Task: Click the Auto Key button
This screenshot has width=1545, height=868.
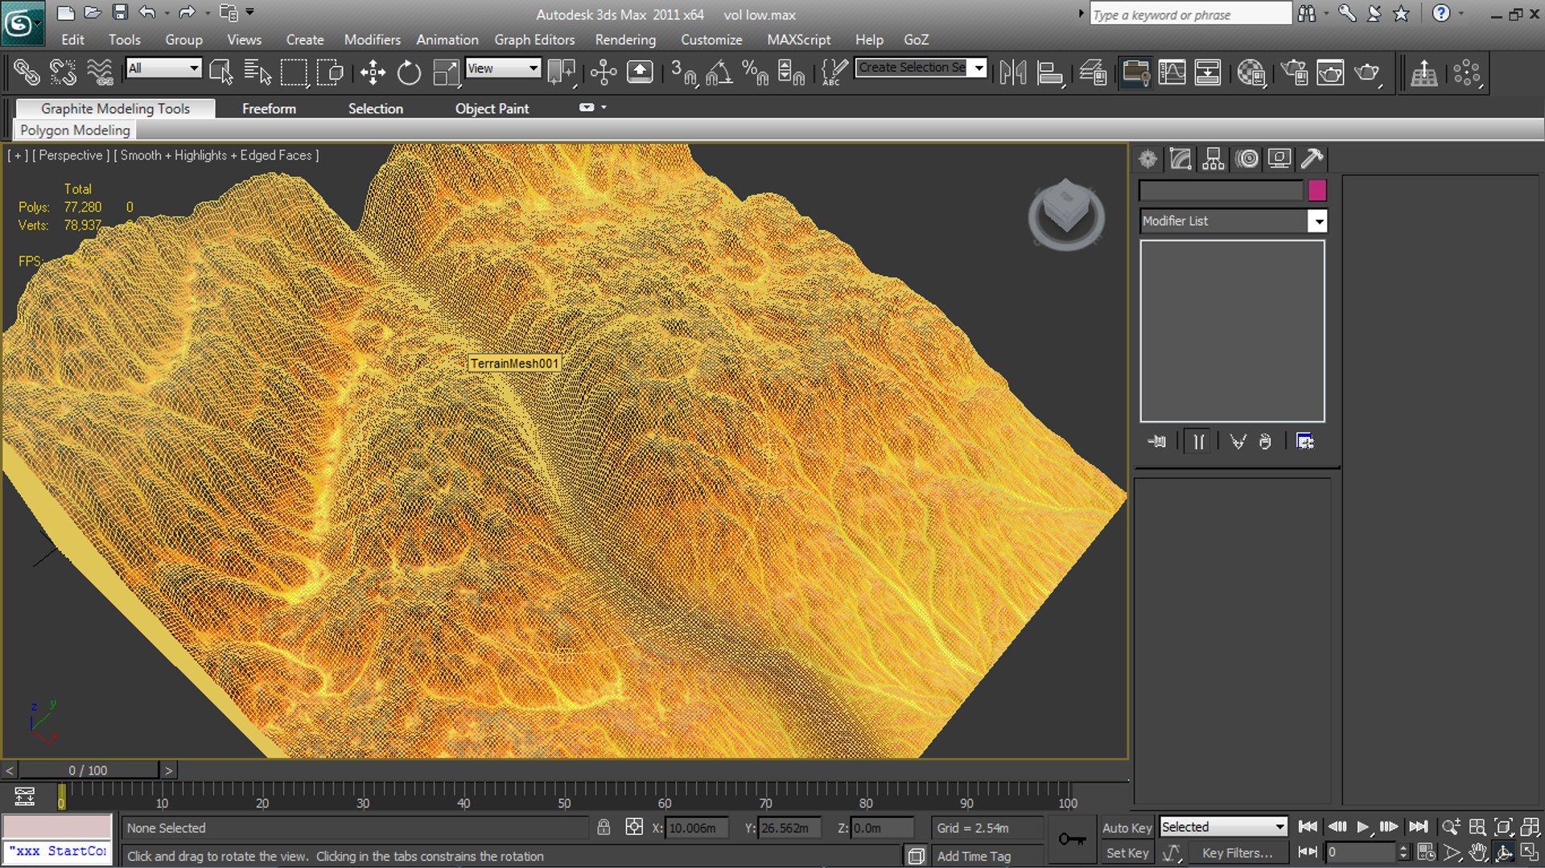Action: click(1127, 827)
